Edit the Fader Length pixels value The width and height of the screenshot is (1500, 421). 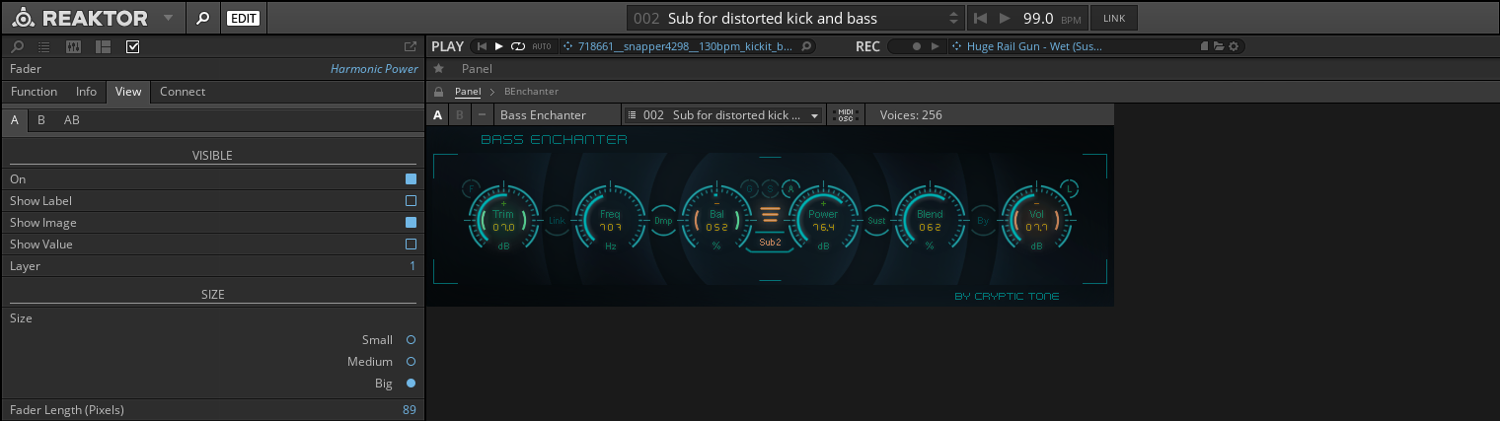coord(409,409)
